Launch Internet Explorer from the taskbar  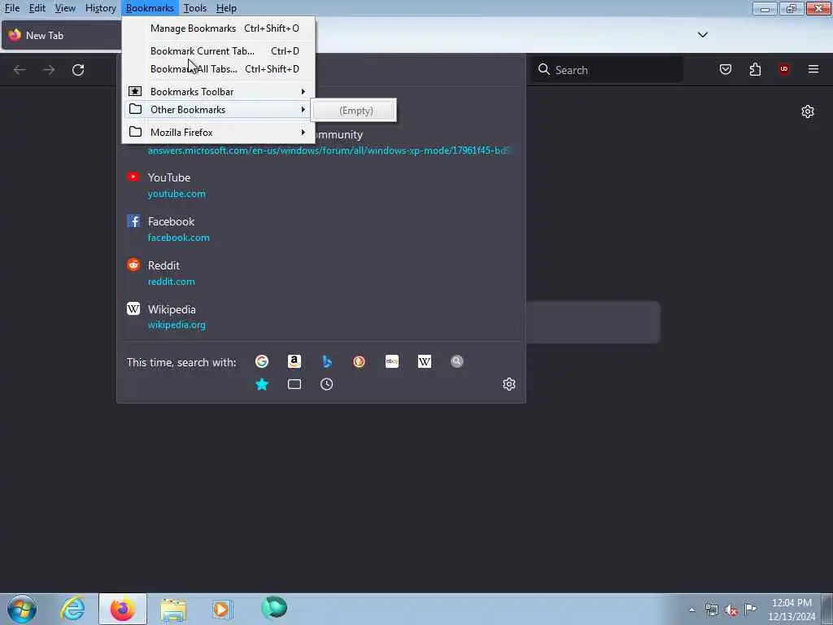point(72,609)
